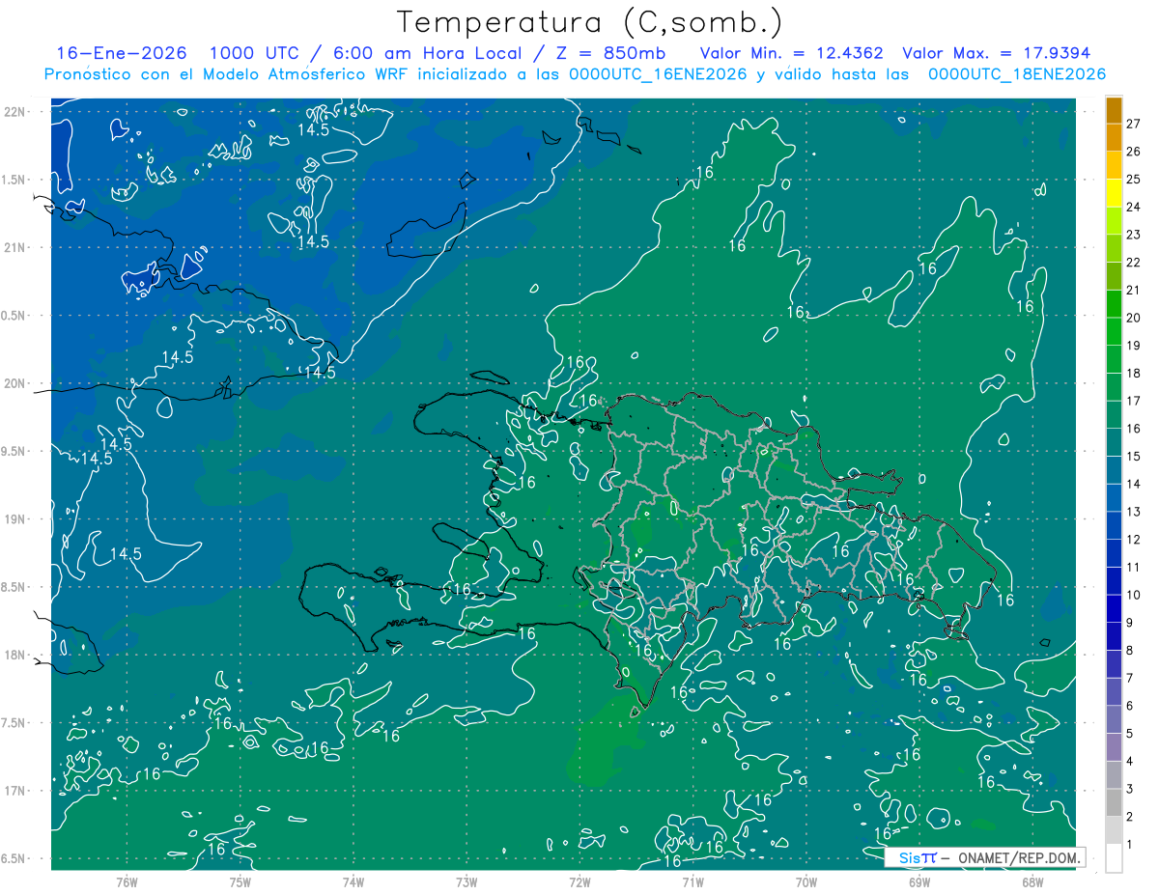Click the colorbar value label '7'

1130,679
